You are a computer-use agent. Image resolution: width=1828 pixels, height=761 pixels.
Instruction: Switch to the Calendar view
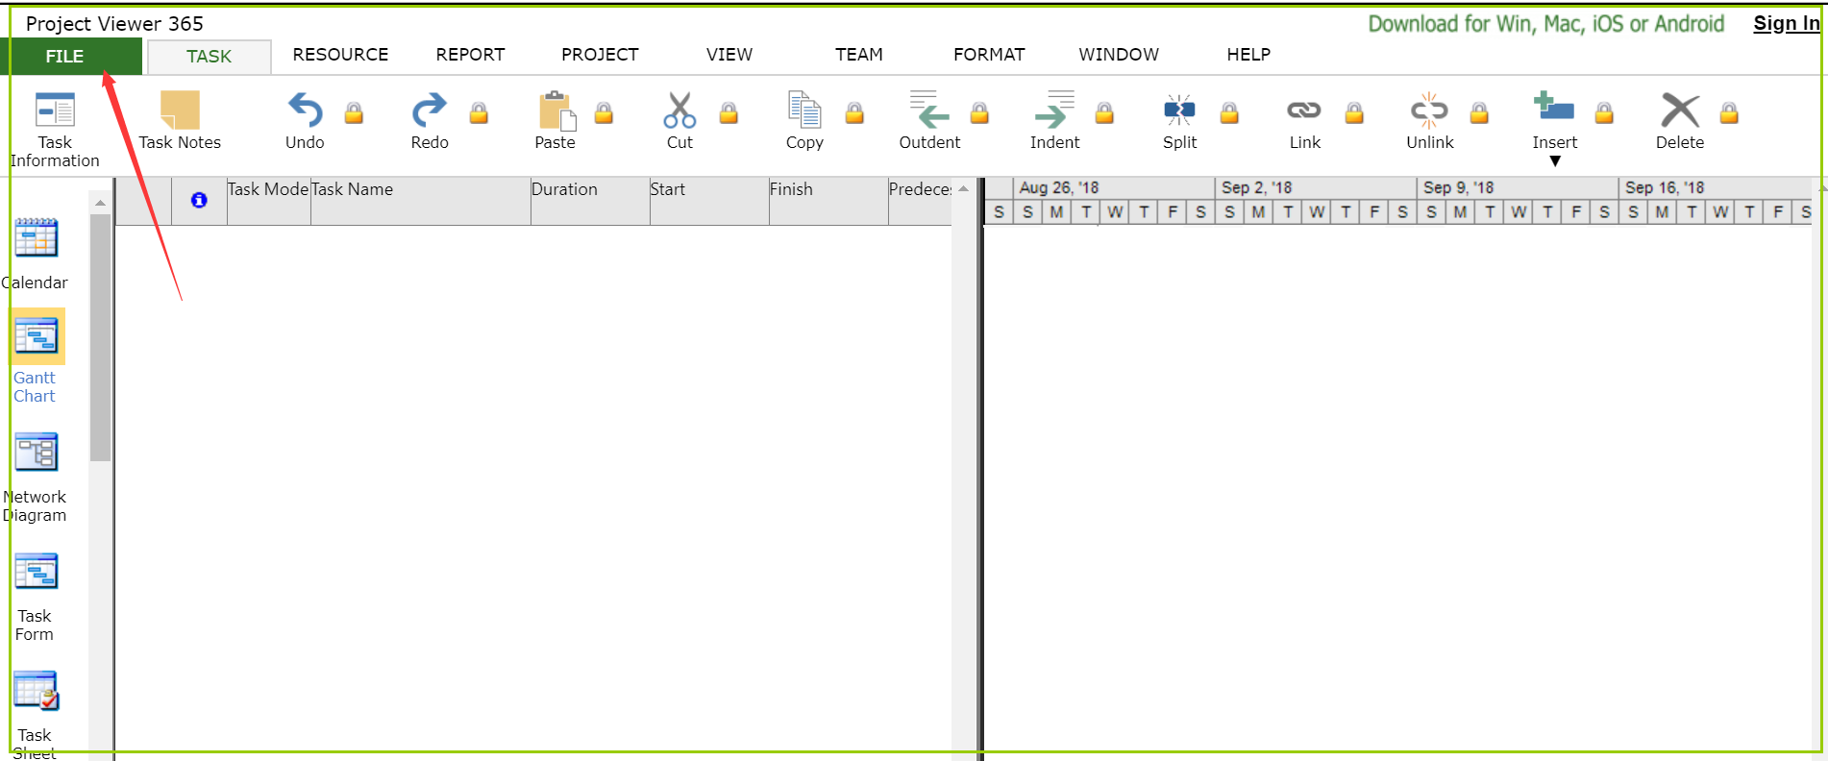point(37,254)
